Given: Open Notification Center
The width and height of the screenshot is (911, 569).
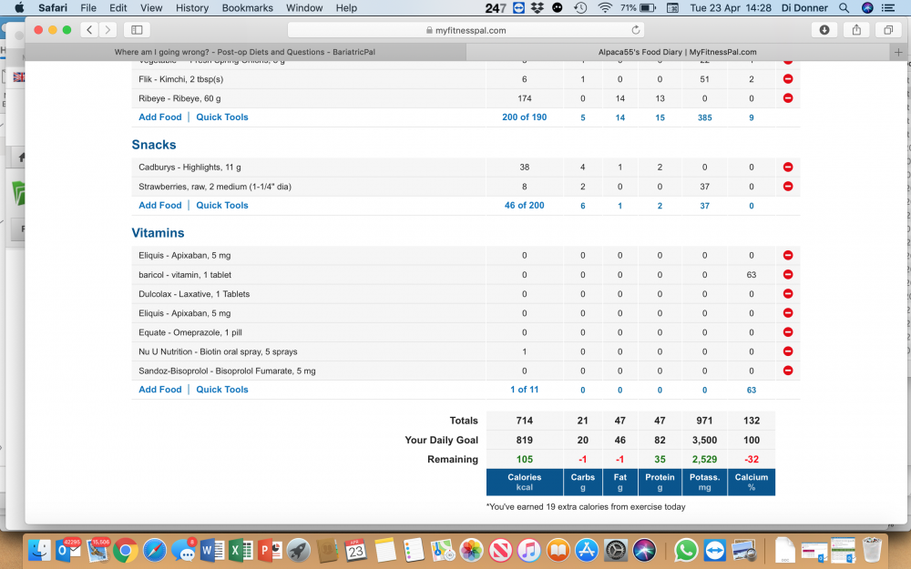Looking at the screenshot, I should click(888, 7).
